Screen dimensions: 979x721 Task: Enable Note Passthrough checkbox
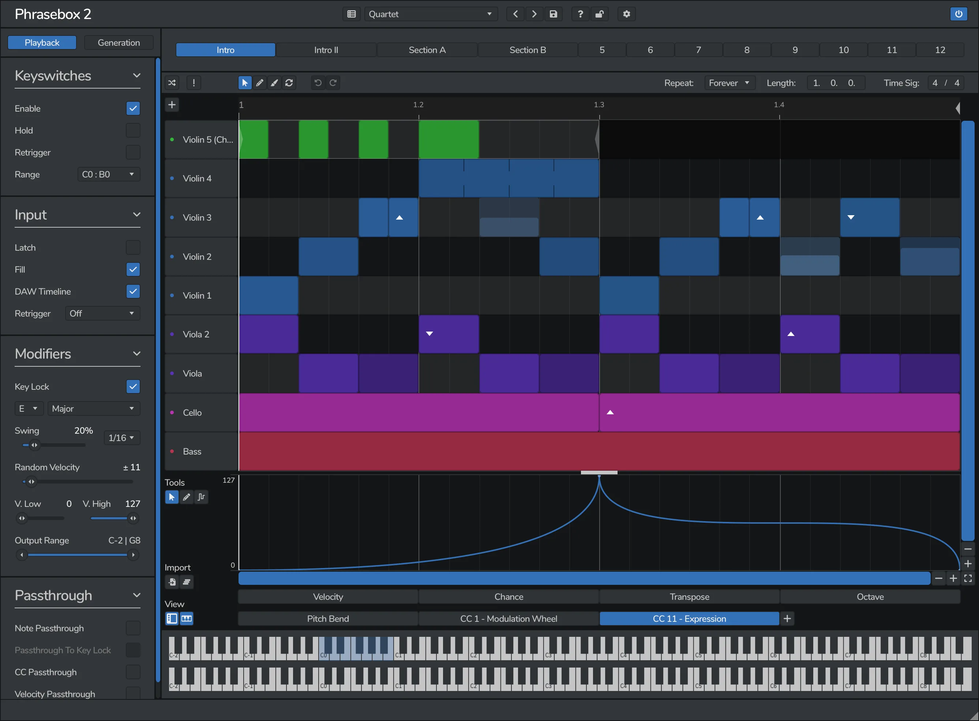click(133, 628)
